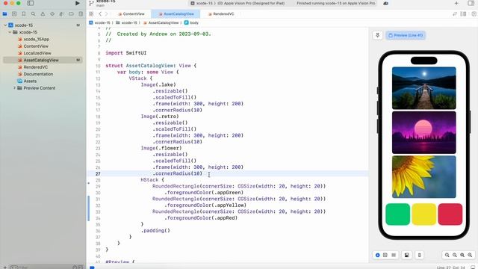The width and height of the screenshot is (478, 269).
Task: Show the Breakpoint navigator
Action: point(71,14)
